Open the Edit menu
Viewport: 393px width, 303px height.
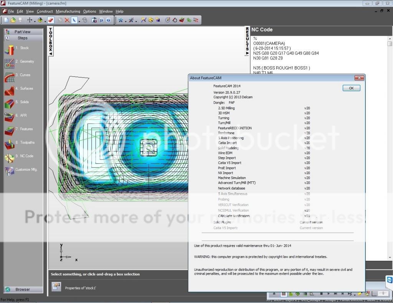20,11
